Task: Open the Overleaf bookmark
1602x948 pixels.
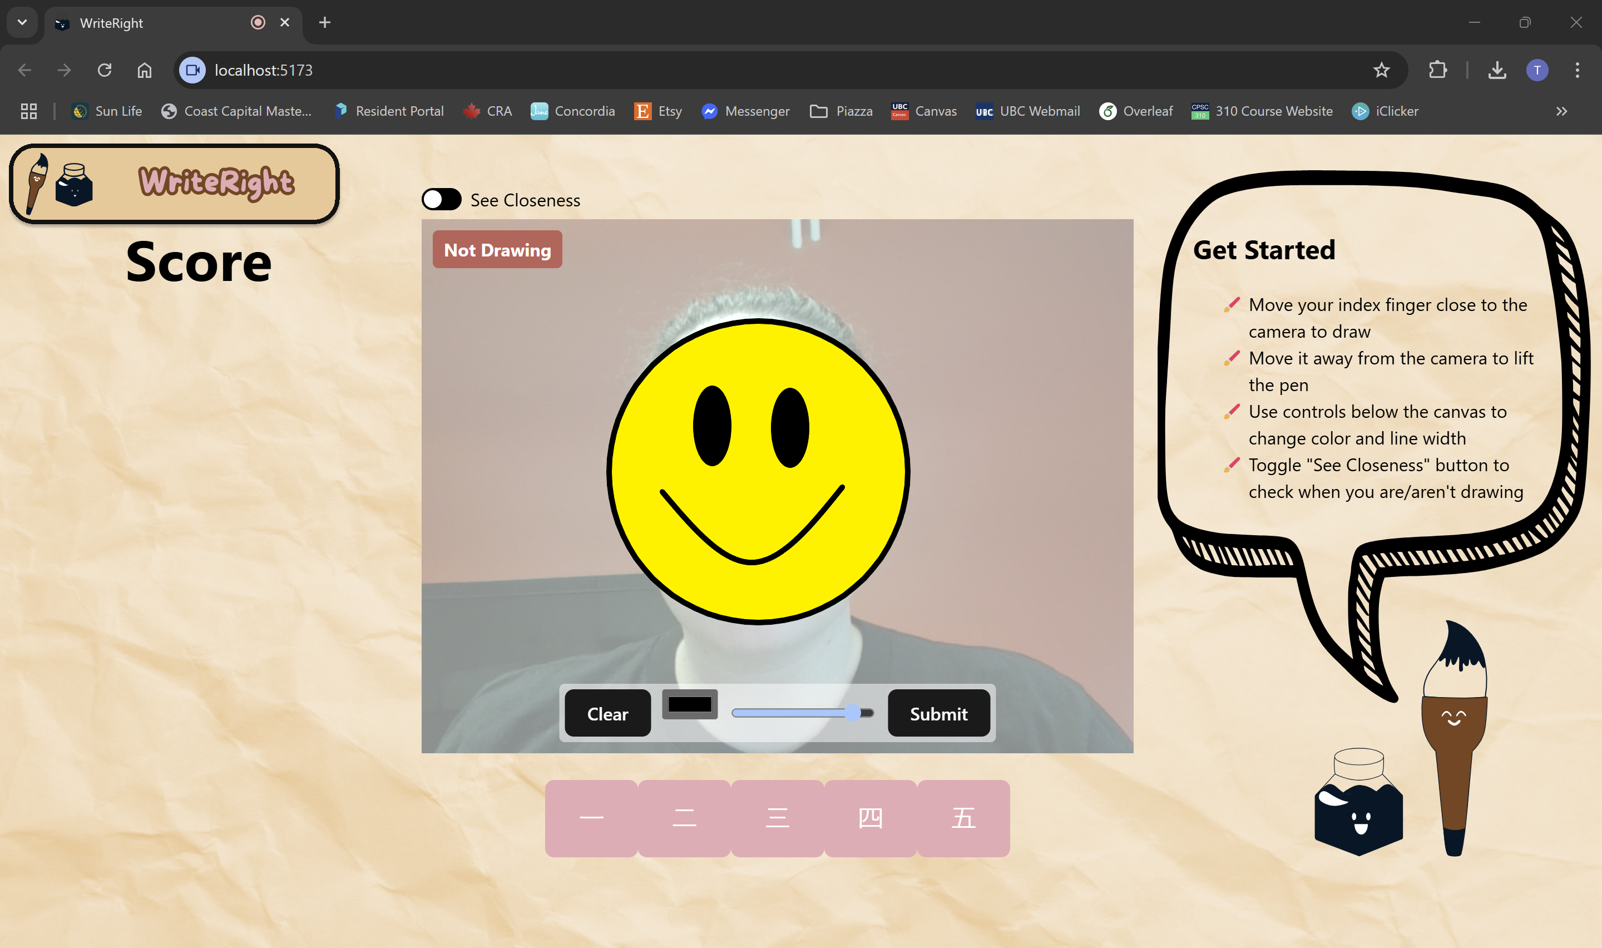Action: point(1136,111)
